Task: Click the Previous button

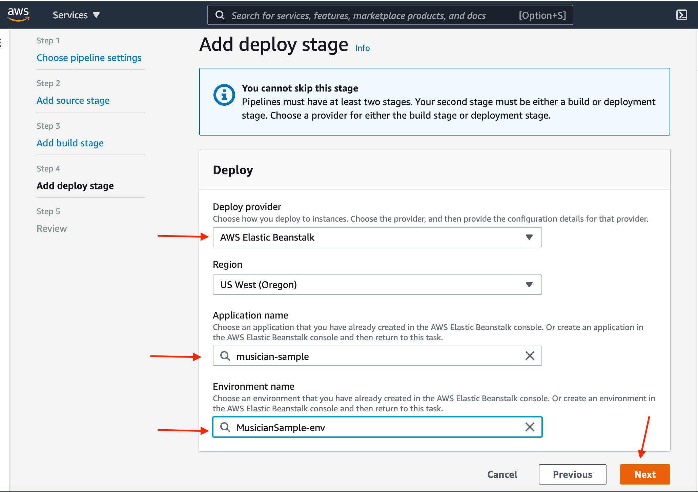Action: click(x=572, y=474)
